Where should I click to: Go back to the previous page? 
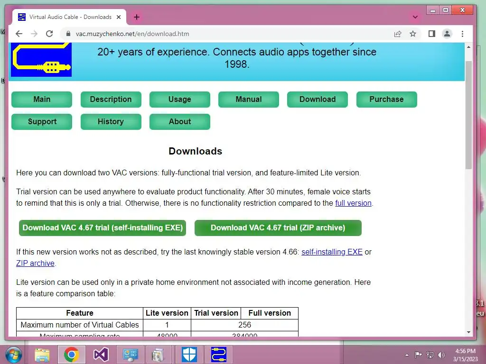point(19,34)
